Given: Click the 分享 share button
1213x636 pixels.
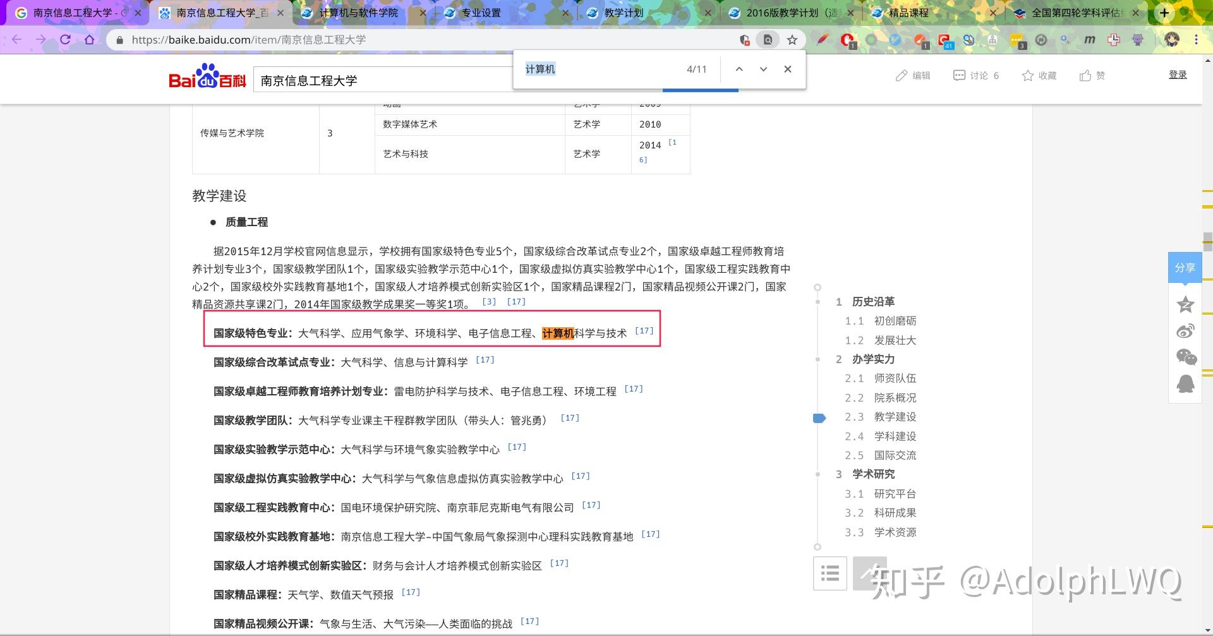Looking at the screenshot, I should [x=1185, y=268].
